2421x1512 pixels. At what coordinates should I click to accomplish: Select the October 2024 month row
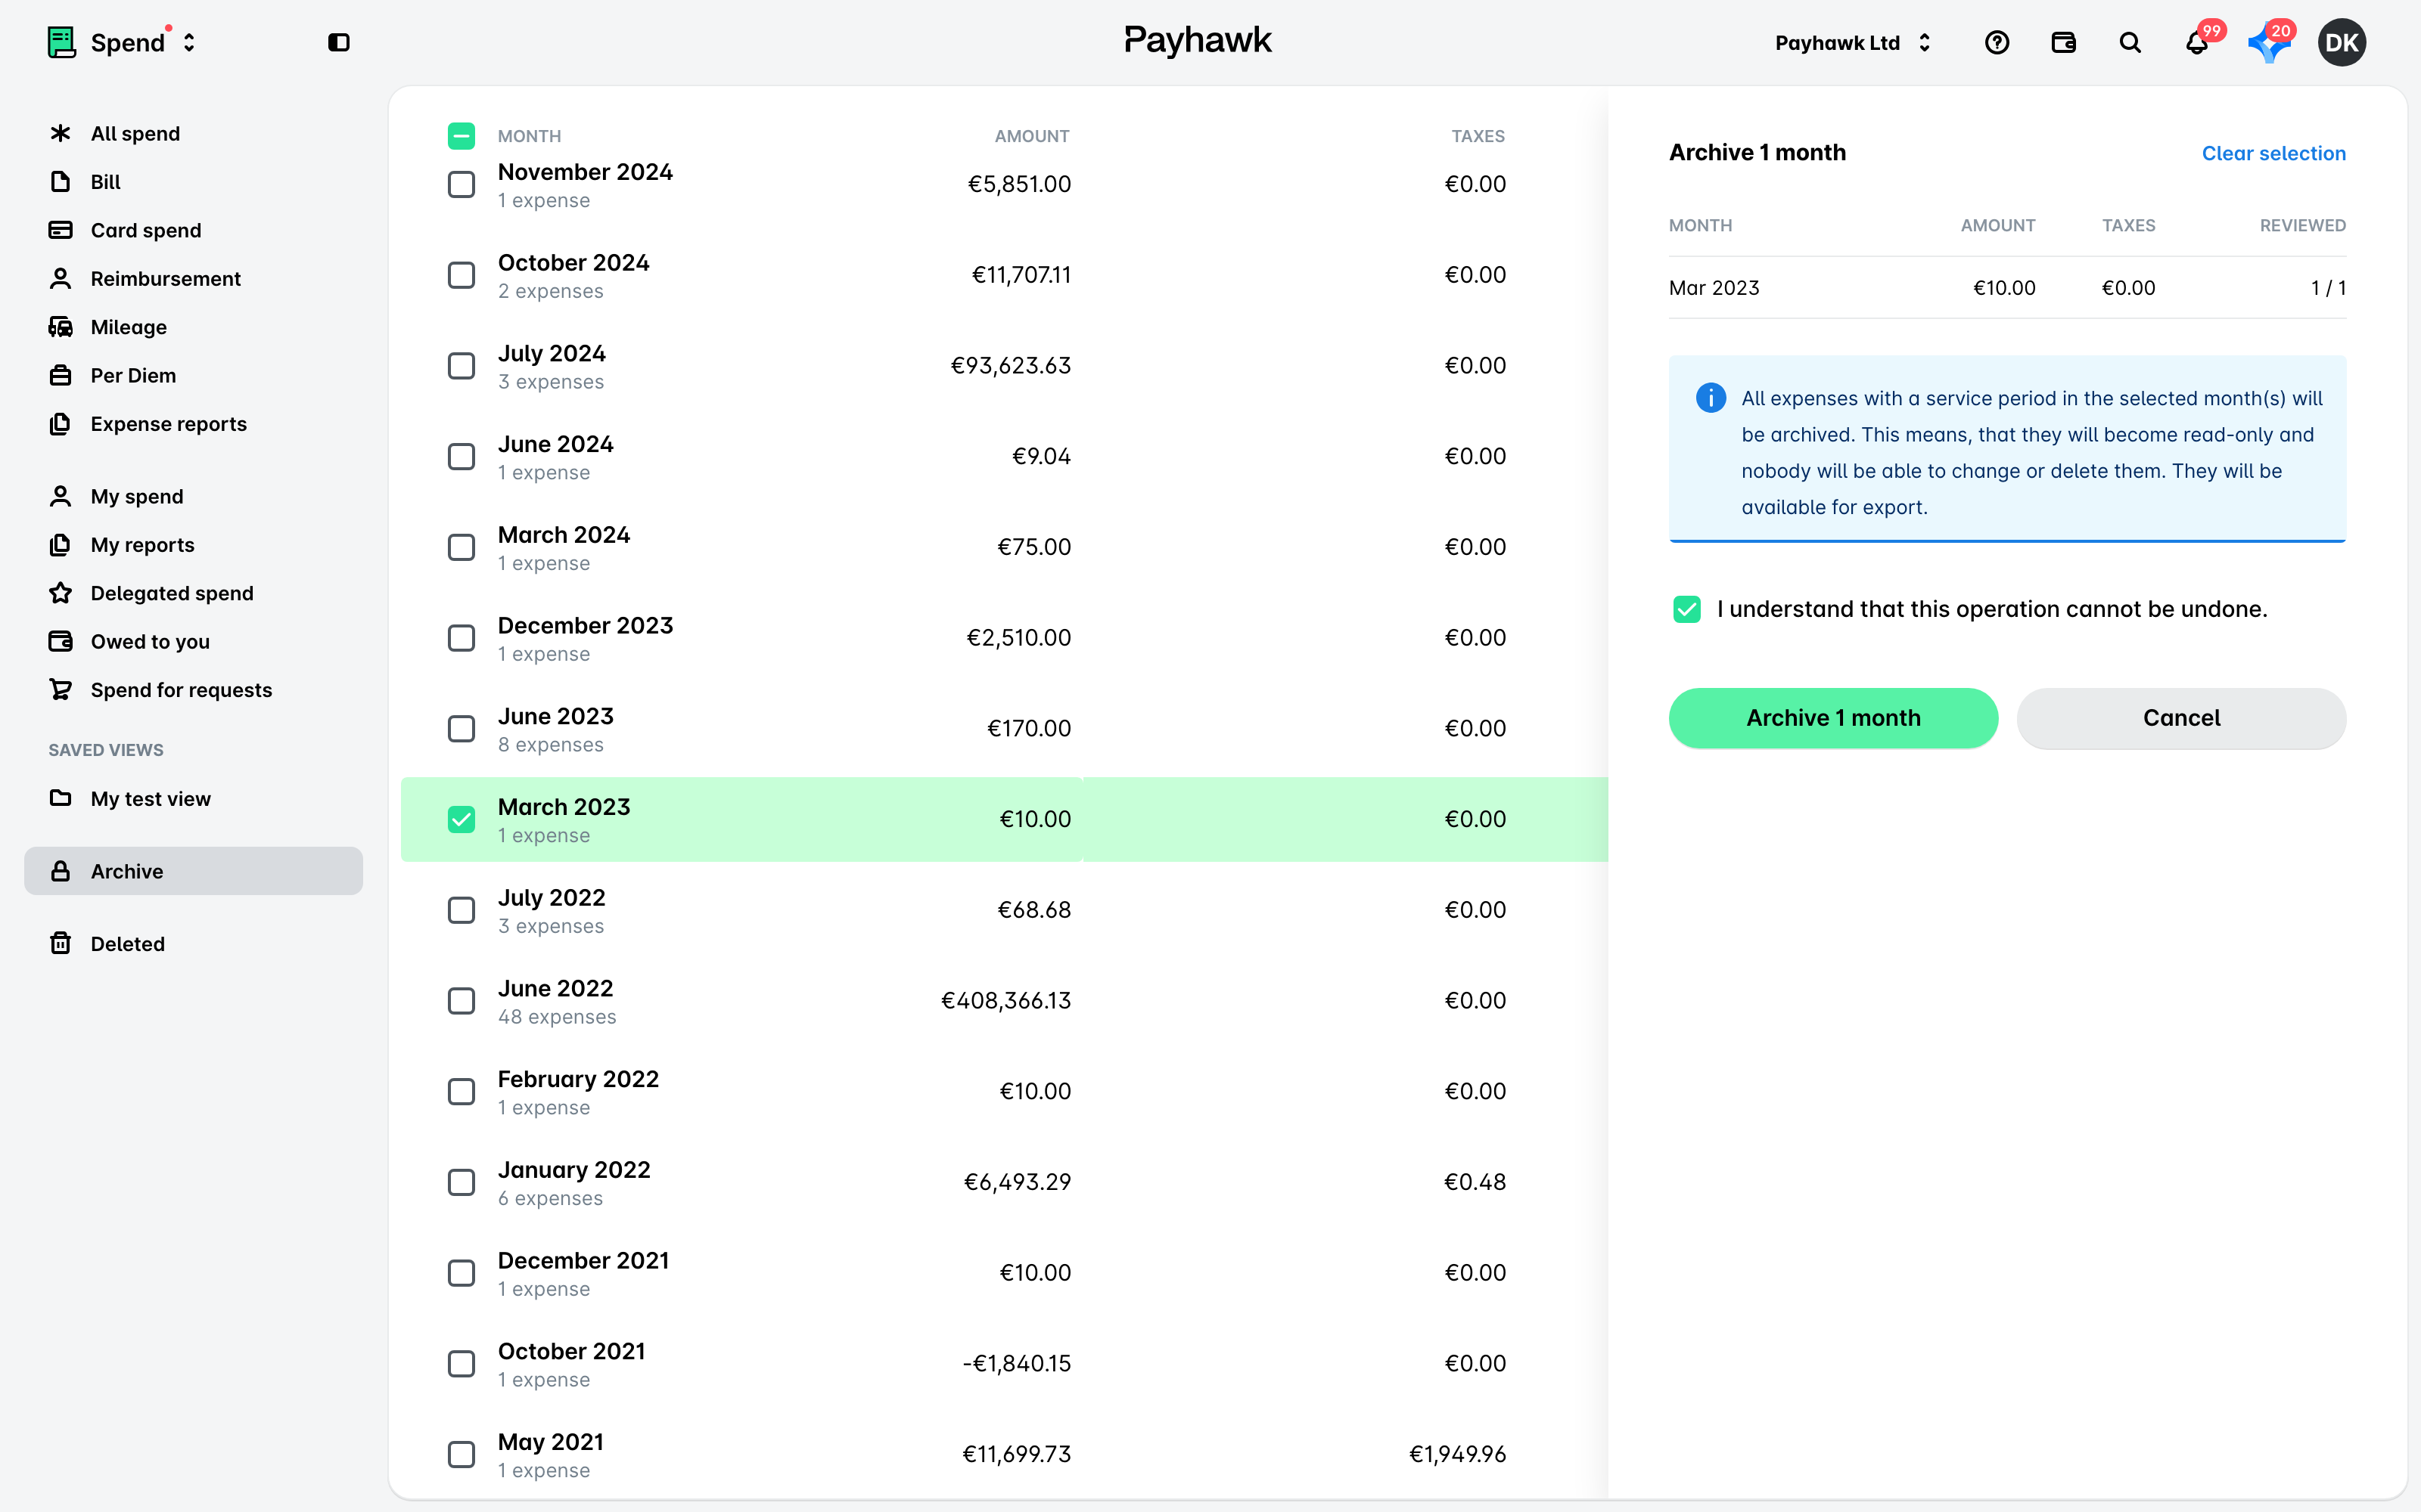click(1005, 275)
